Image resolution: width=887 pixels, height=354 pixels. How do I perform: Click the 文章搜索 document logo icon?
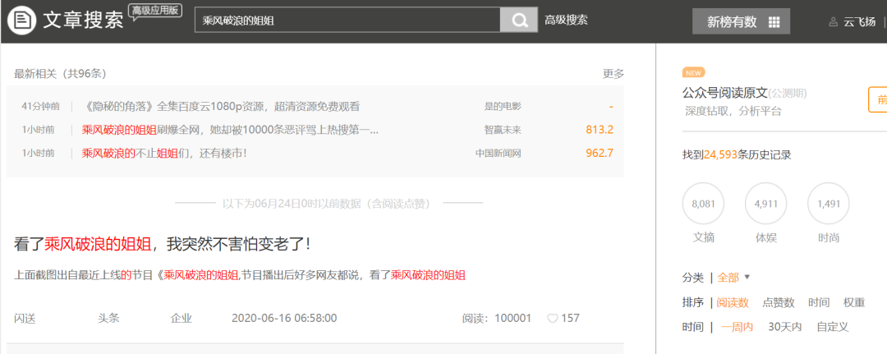(21, 21)
